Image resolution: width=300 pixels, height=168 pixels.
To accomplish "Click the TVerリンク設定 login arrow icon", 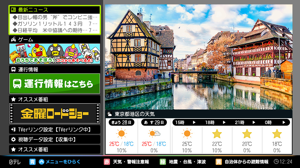I will pyautogui.click(x=13, y=129).
